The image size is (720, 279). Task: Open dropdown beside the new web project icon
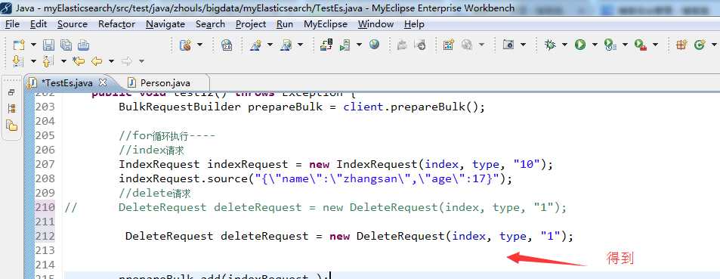tap(199, 45)
